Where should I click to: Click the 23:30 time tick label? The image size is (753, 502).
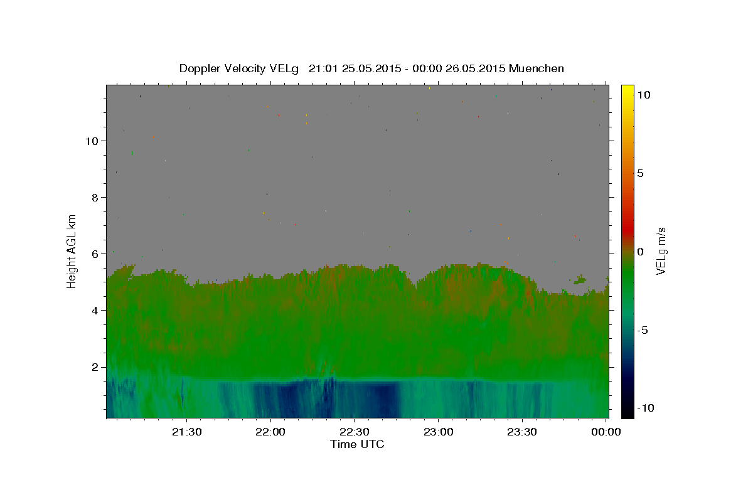point(521,432)
